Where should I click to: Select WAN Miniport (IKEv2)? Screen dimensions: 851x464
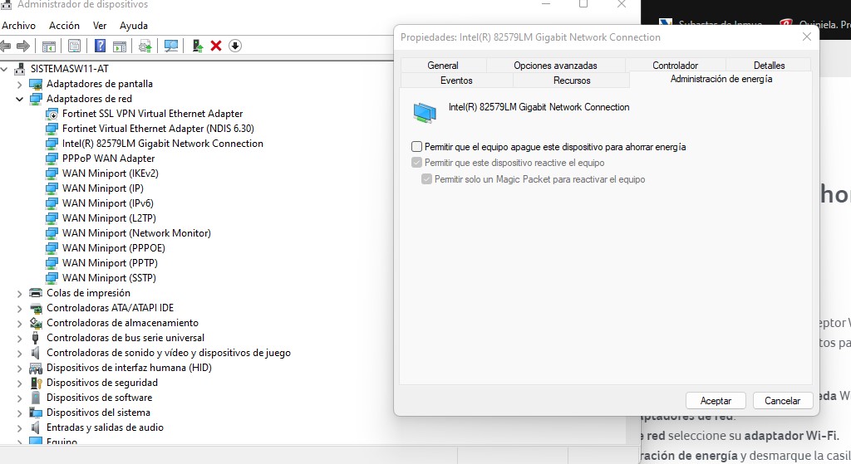click(x=111, y=173)
